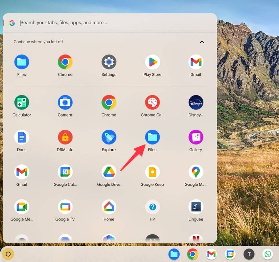Launch Disney+ from the app grid

pyautogui.click(x=196, y=103)
